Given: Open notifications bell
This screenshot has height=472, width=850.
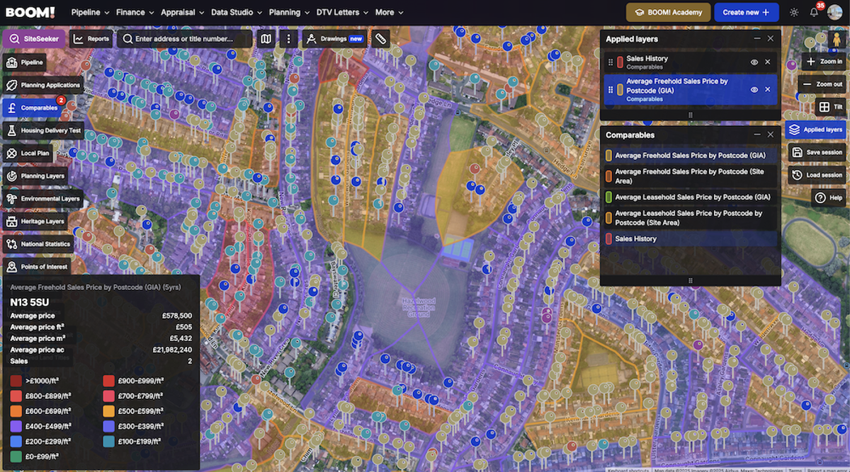Looking at the screenshot, I should (815, 12).
